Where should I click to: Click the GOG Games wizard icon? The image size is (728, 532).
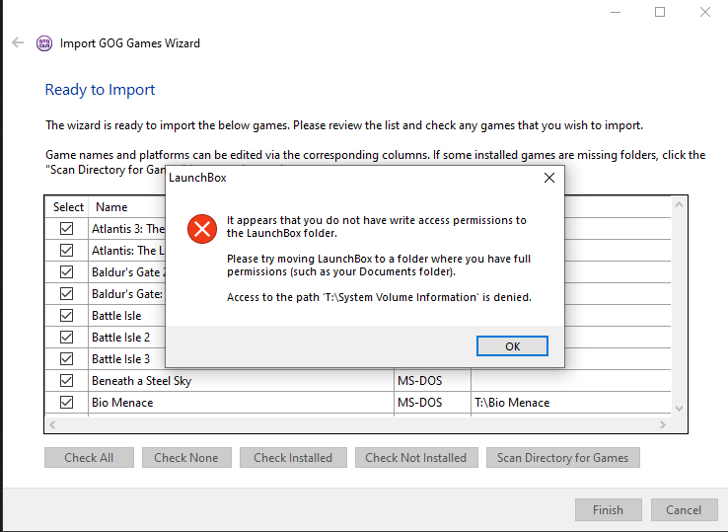click(44, 43)
